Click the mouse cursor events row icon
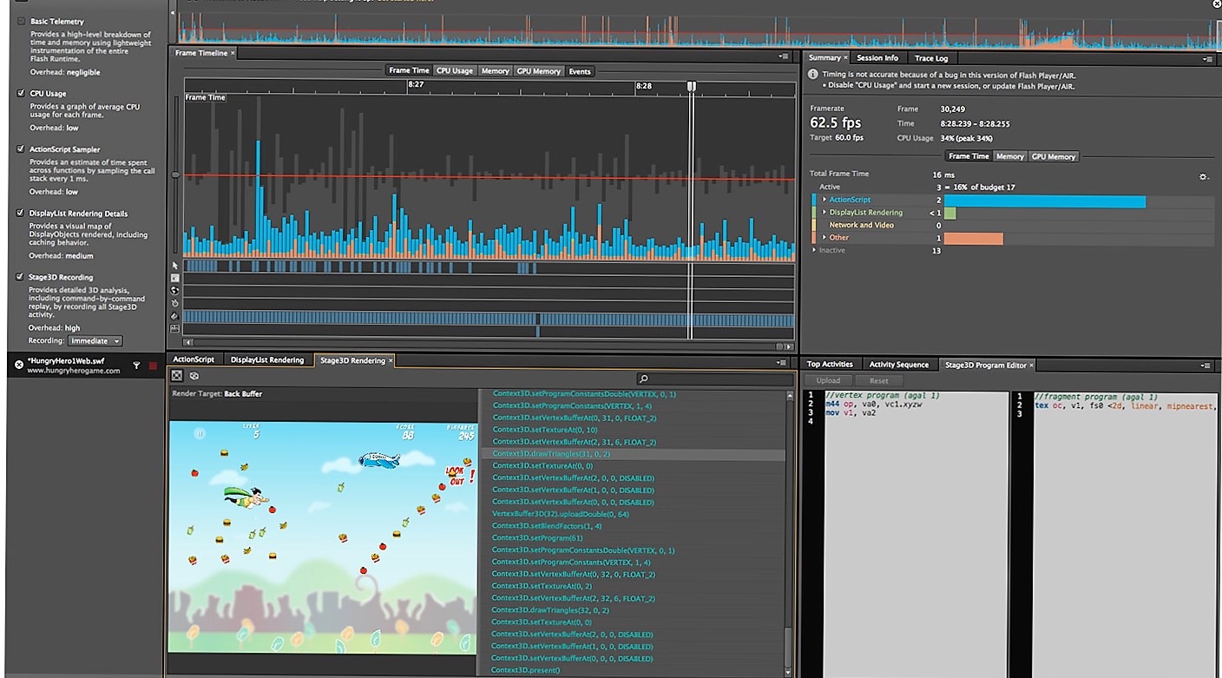Image resolution: width=1222 pixels, height=678 pixels. 174,266
